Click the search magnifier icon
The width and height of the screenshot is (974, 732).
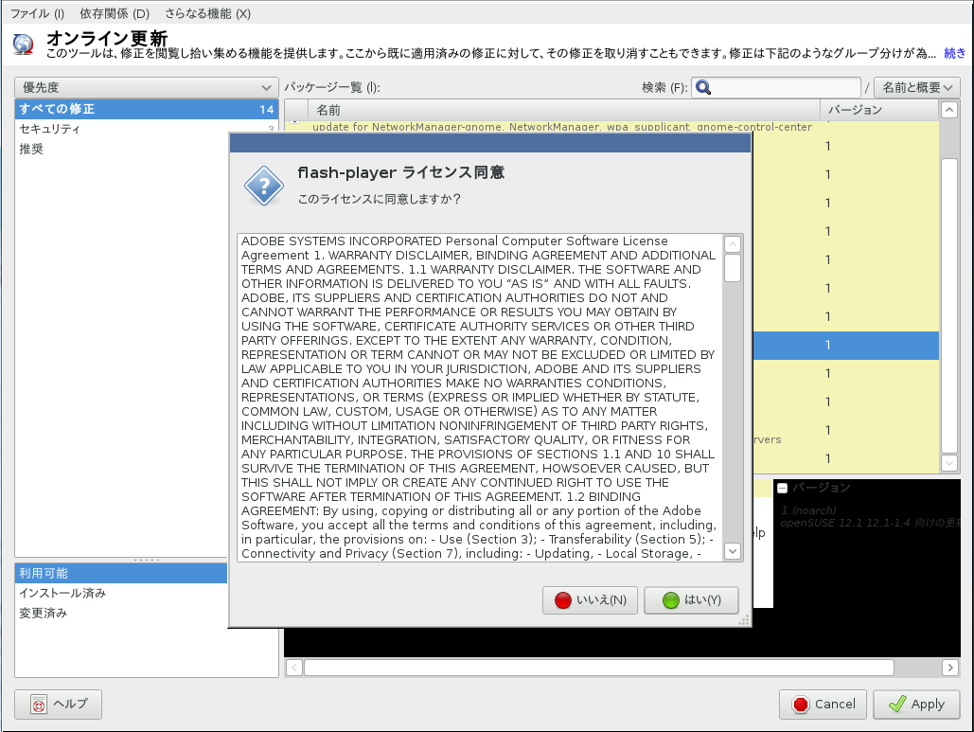point(703,88)
